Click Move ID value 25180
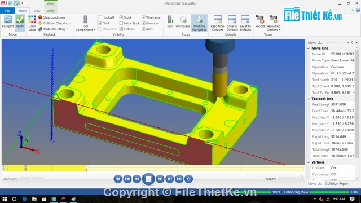This screenshot has width=361, height=203. pyautogui.click(x=342, y=54)
